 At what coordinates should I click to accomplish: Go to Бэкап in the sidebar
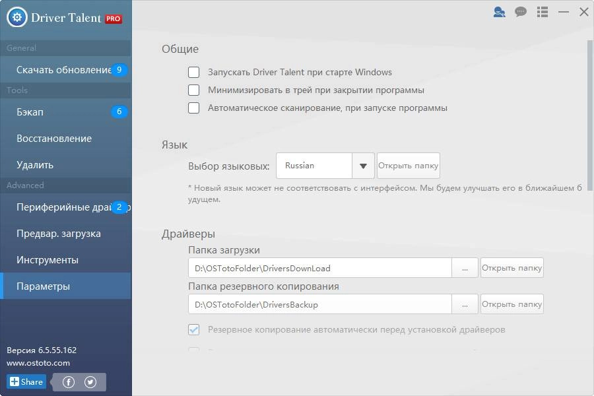(65, 112)
